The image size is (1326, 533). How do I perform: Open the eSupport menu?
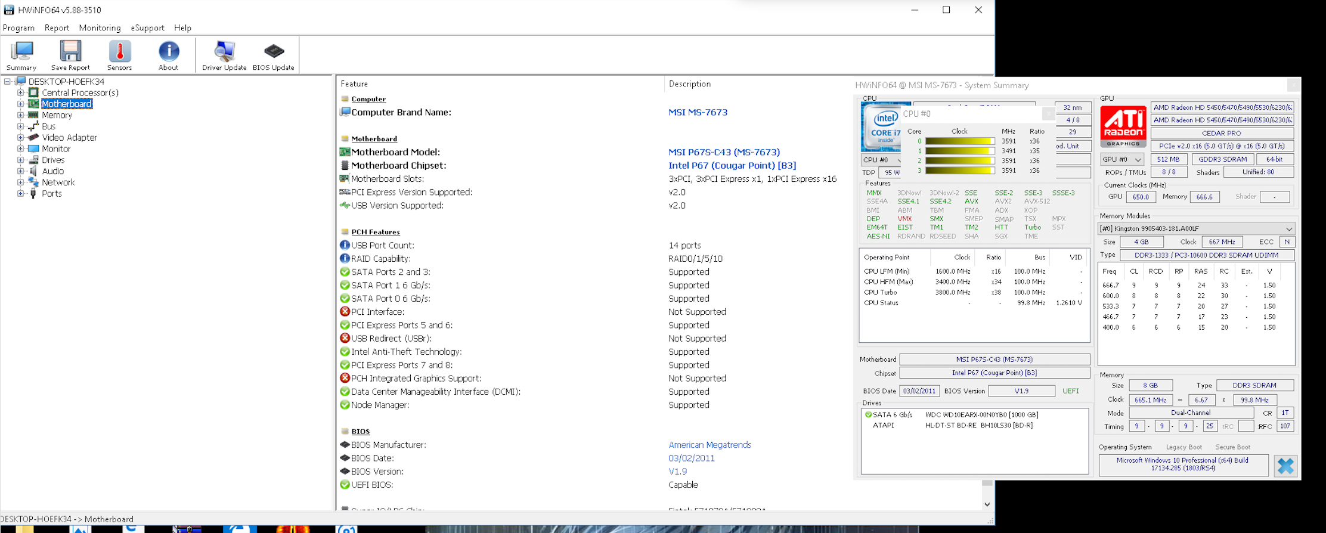click(147, 28)
